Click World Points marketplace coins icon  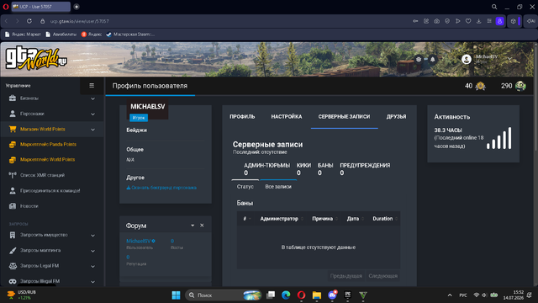click(x=13, y=160)
